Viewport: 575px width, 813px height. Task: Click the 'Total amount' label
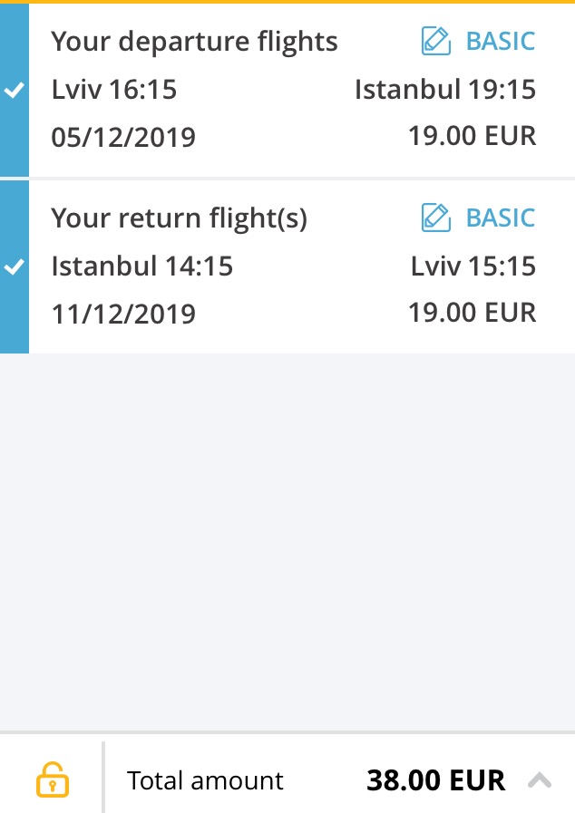pos(205,780)
